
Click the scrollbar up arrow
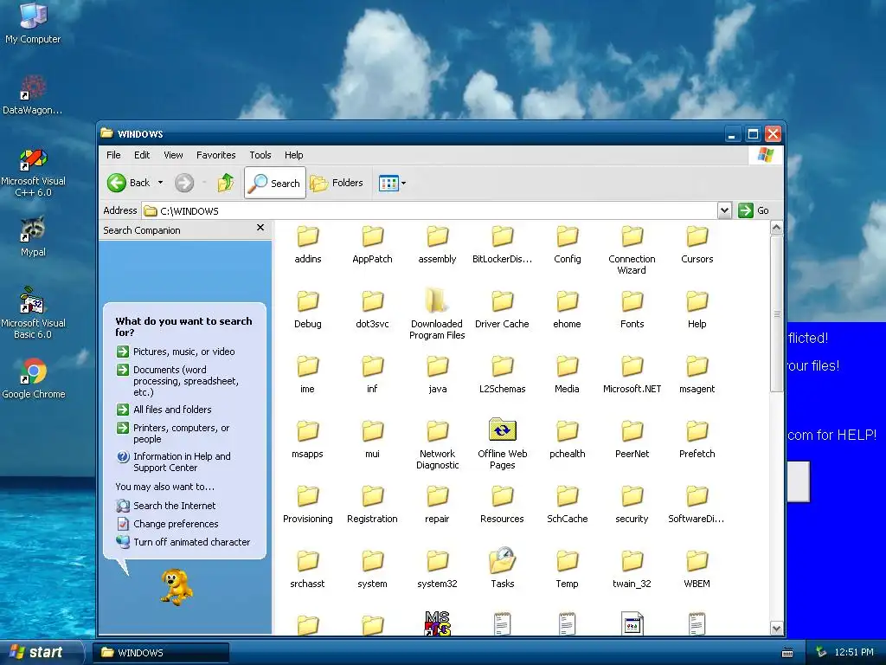click(x=776, y=228)
